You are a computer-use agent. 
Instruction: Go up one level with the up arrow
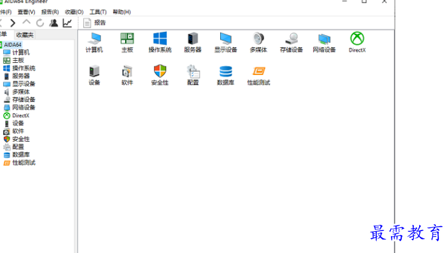pos(26,22)
